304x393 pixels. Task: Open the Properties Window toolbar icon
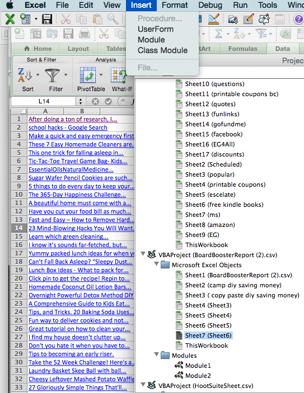(x=249, y=19)
